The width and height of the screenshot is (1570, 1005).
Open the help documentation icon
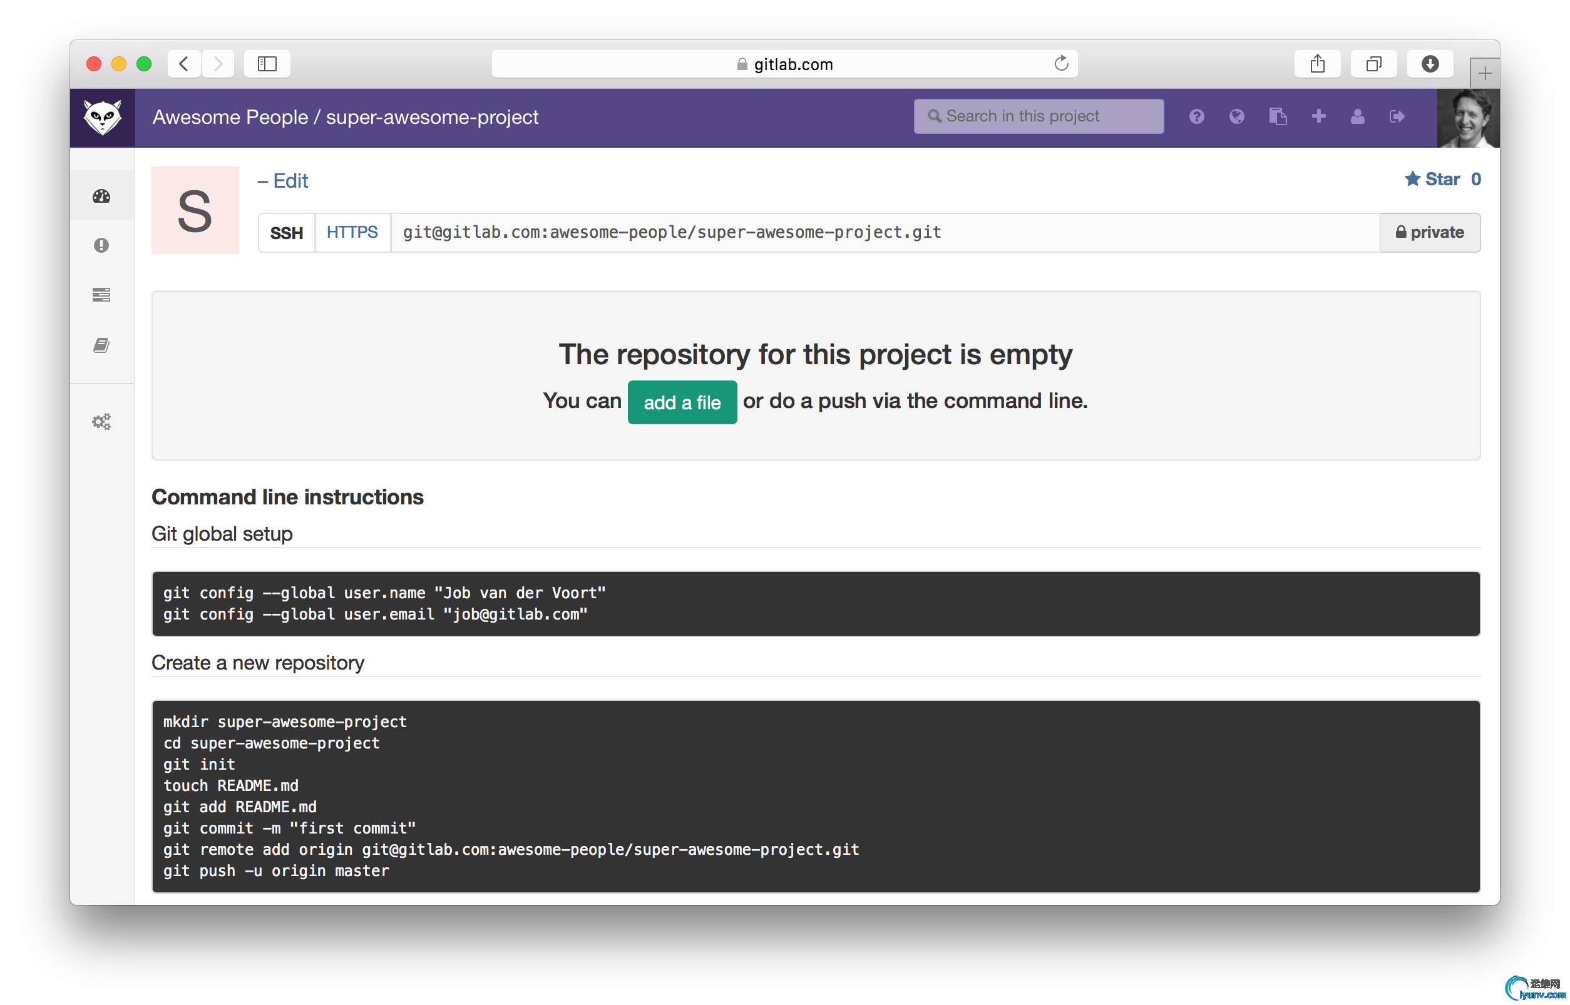[x=1197, y=116]
